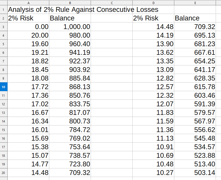Click the "2% Risk" heading in column D

tap(153, 18)
